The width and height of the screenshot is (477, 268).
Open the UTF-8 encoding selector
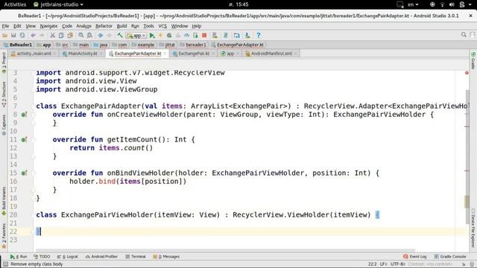(397, 264)
